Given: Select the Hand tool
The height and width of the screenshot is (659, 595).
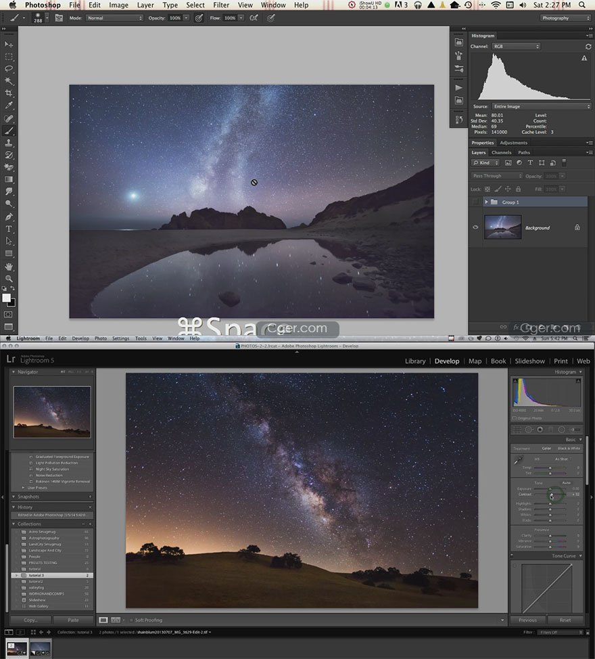Looking at the screenshot, I should click(8, 267).
